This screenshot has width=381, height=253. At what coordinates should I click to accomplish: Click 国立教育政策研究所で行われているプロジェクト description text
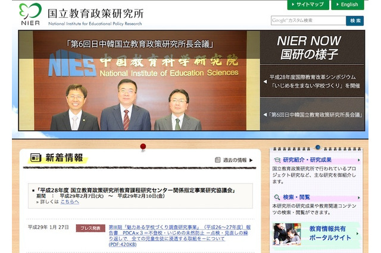tap(314, 175)
